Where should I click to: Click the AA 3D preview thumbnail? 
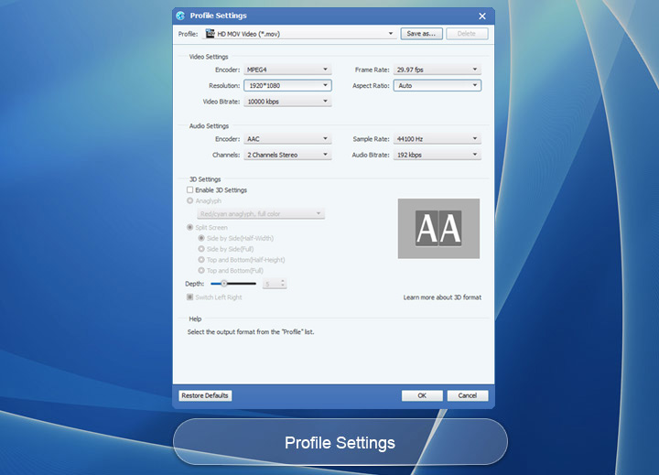[x=438, y=228]
